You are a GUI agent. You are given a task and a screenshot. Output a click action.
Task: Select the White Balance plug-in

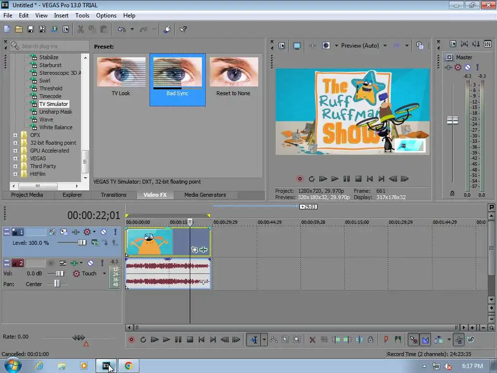(x=55, y=127)
